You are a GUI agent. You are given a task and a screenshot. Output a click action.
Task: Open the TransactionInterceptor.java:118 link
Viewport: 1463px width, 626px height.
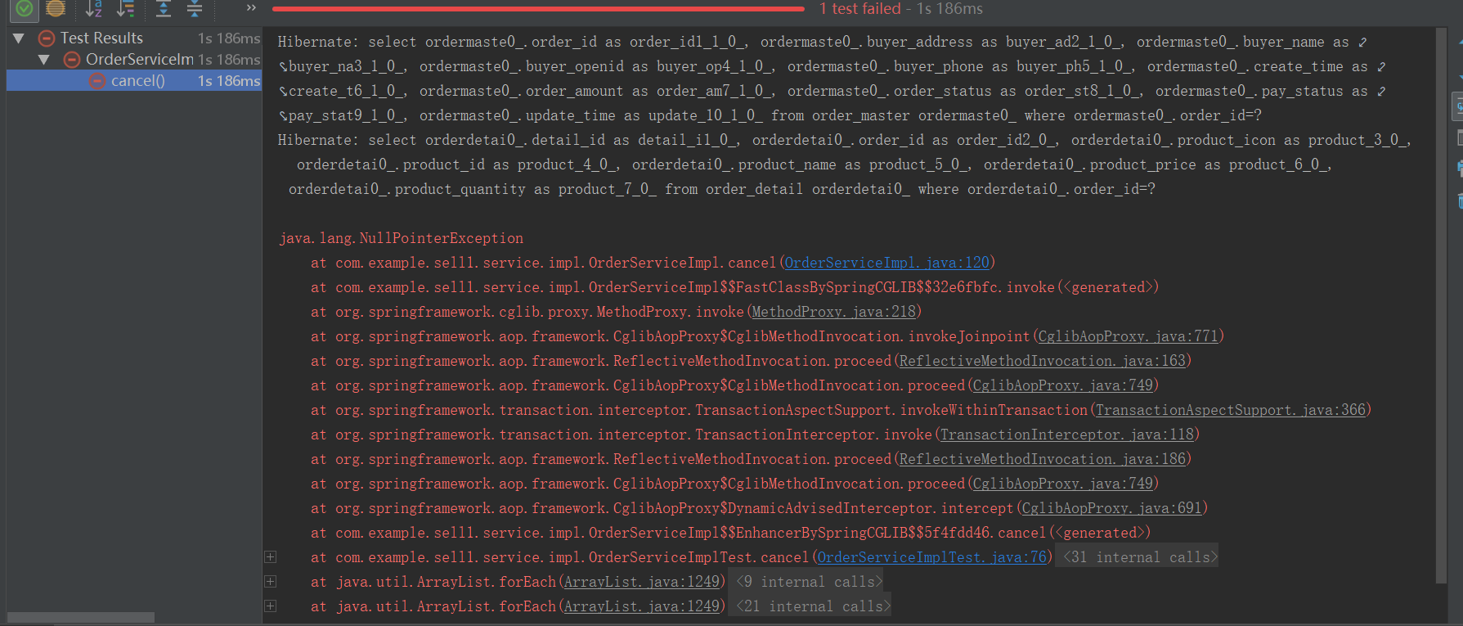point(1066,435)
